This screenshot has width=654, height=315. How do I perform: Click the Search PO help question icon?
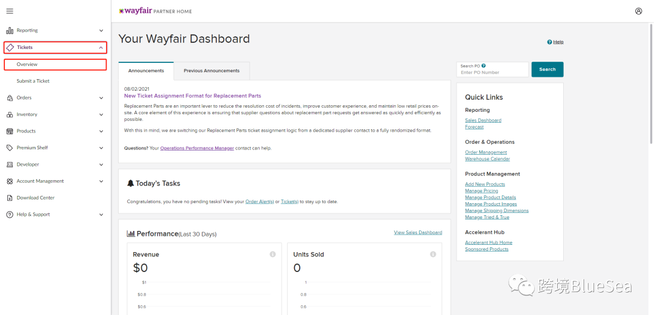click(483, 66)
